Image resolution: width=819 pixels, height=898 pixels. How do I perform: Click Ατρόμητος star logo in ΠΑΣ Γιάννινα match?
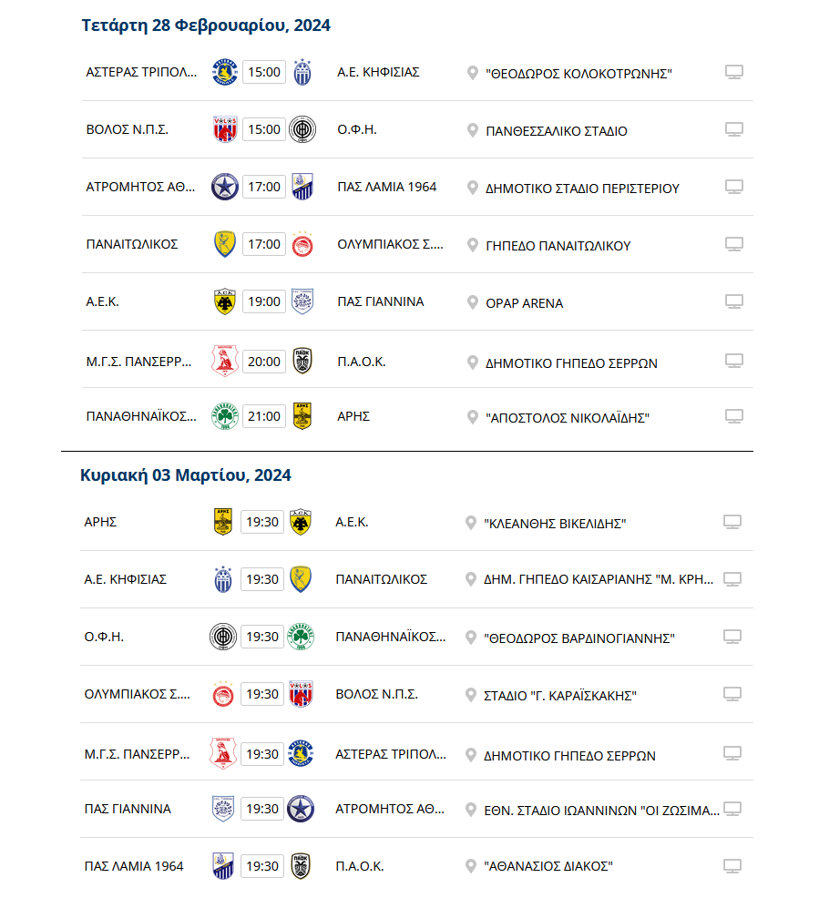[x=301, y=809]
